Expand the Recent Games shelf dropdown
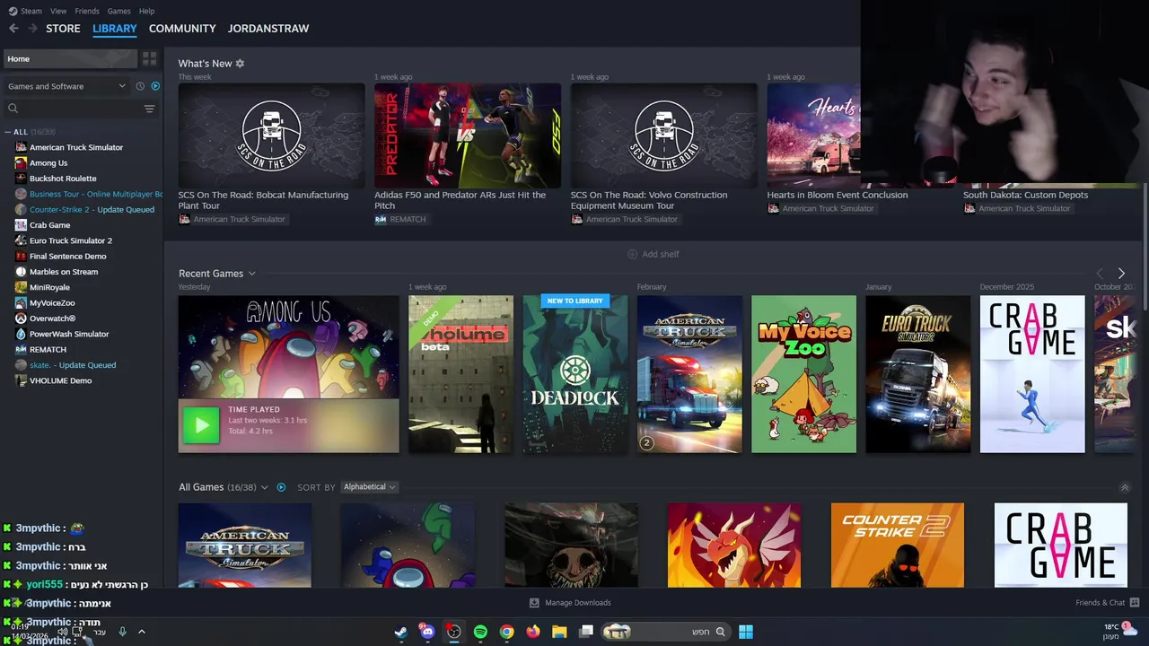This screenshot has height=646, width=1149. point(251,274)
